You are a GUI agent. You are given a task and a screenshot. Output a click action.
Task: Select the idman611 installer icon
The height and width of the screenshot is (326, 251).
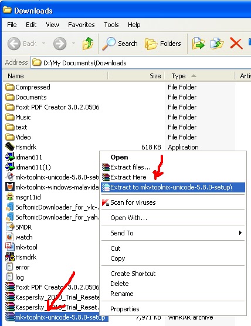tap(10, 157)
